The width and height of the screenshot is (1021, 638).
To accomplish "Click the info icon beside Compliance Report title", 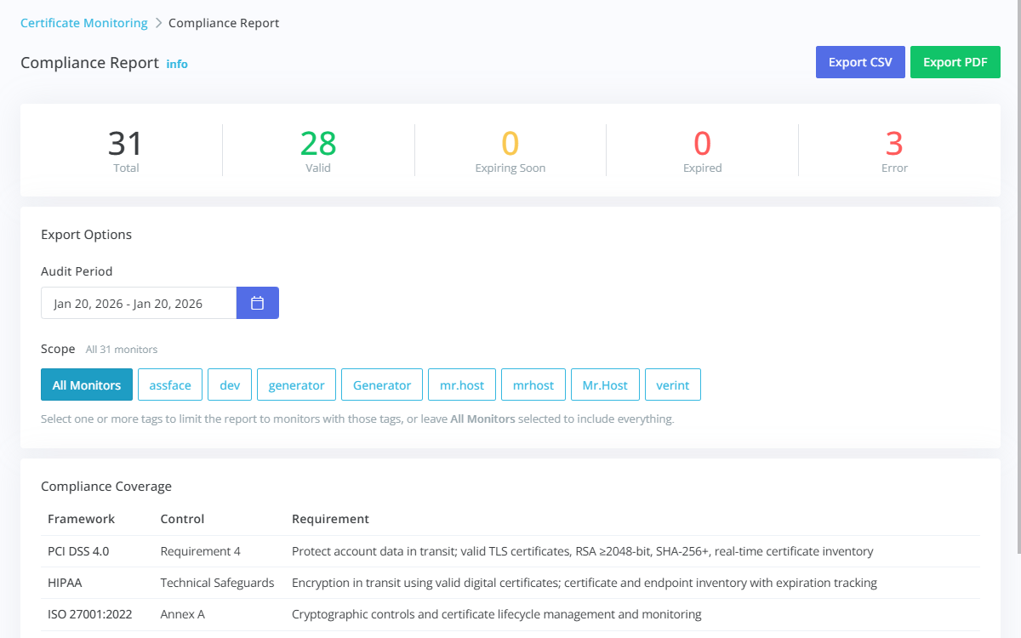I will 177,64.
